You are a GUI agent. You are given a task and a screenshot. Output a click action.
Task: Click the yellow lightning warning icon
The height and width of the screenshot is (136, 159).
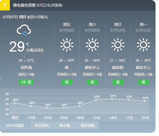point(5,5)
